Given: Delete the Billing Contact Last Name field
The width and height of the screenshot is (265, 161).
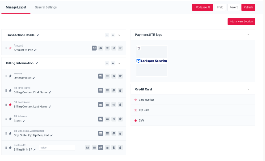Looking at the screenshot, I should (120, 105).
